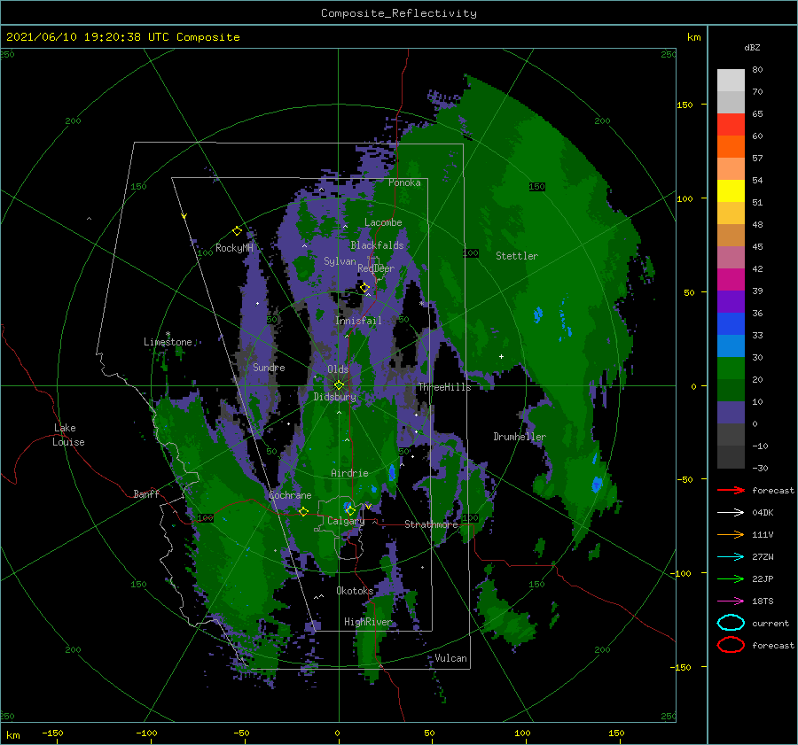798x745 pixels.
Task: Click the "current" legend text
Action: pos(770,623)
